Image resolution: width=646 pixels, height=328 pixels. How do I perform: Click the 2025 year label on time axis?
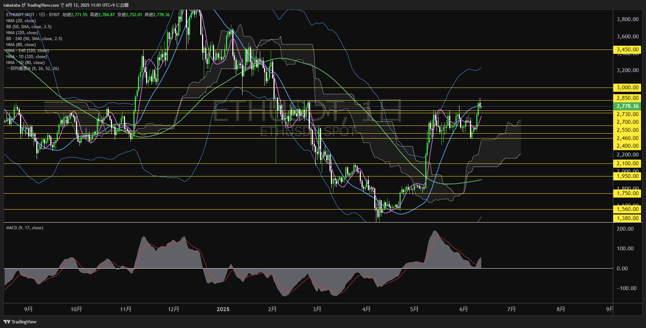(223, 309)
